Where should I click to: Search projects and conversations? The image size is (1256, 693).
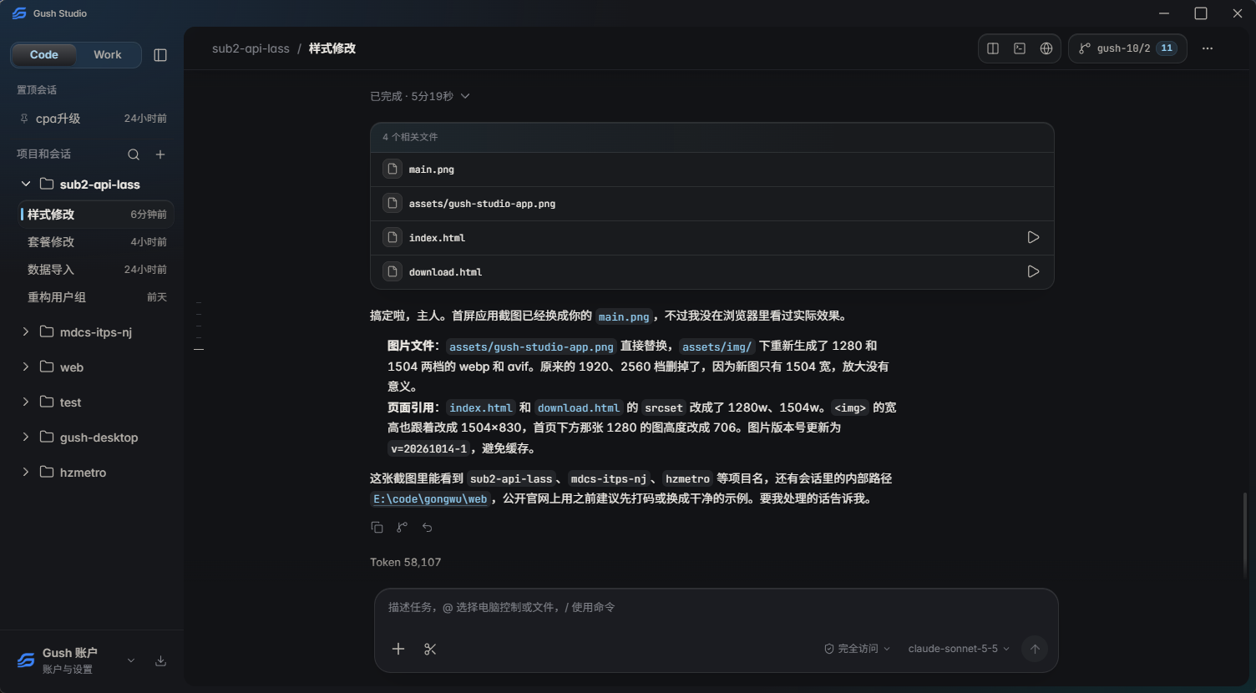(x=134, y=154)
